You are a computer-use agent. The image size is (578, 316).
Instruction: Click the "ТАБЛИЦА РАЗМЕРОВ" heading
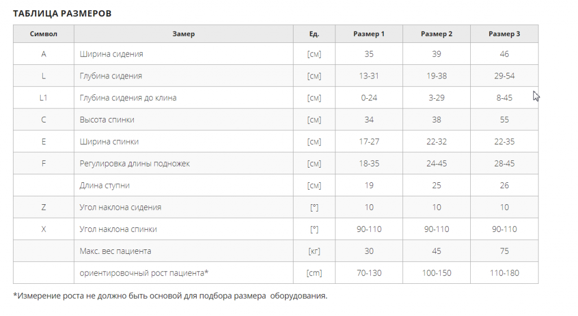tap(62, 14)
